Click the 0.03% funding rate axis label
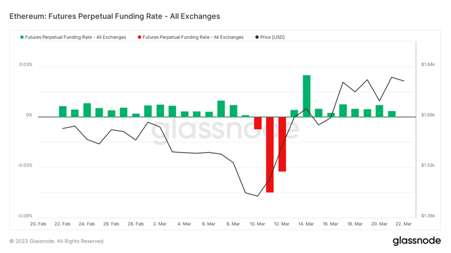Image resolution: width=451 pixels, height=253 pixels. pyautogui.click(x=25, y=65)
